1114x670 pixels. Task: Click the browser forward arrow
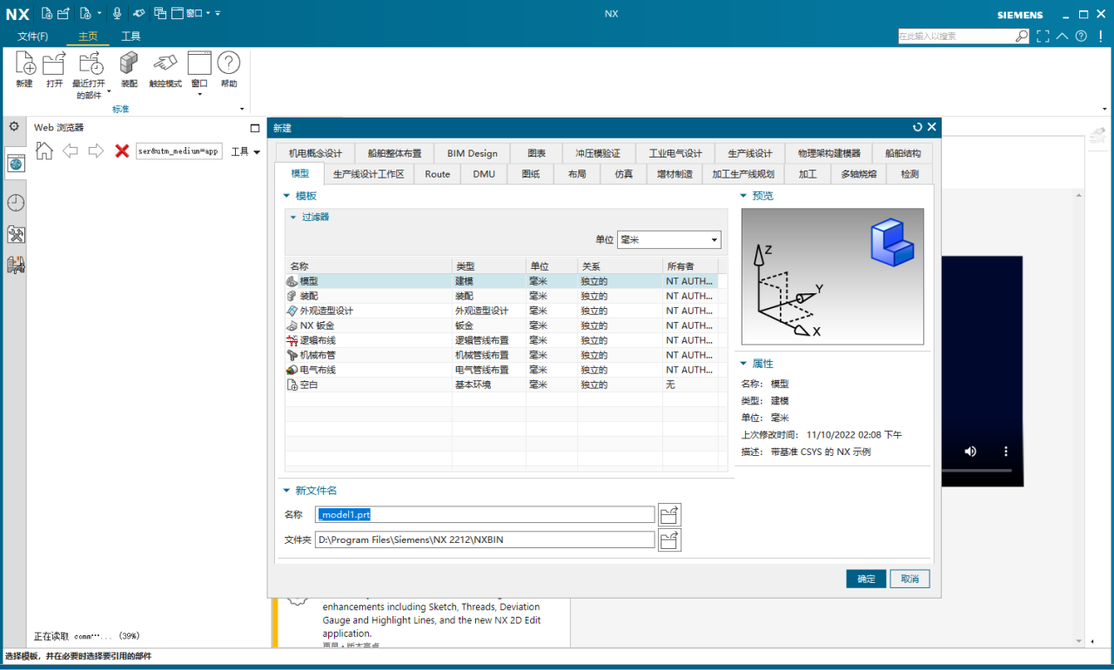(x=96, y=151)
